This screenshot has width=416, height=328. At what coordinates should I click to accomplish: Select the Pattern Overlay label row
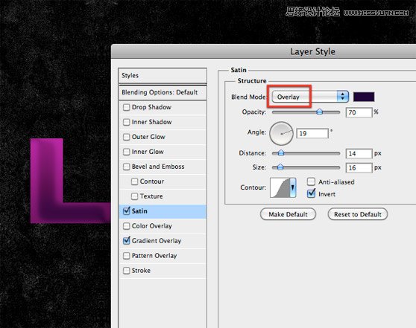click(x=163, y=255)
